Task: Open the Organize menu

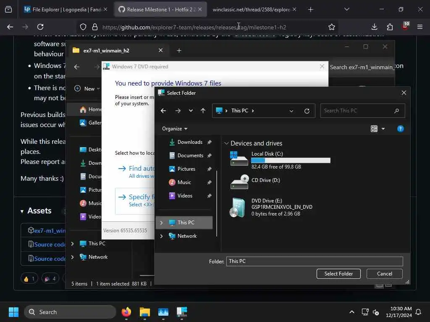Action: pyautogui.click(x=175, y=129)
